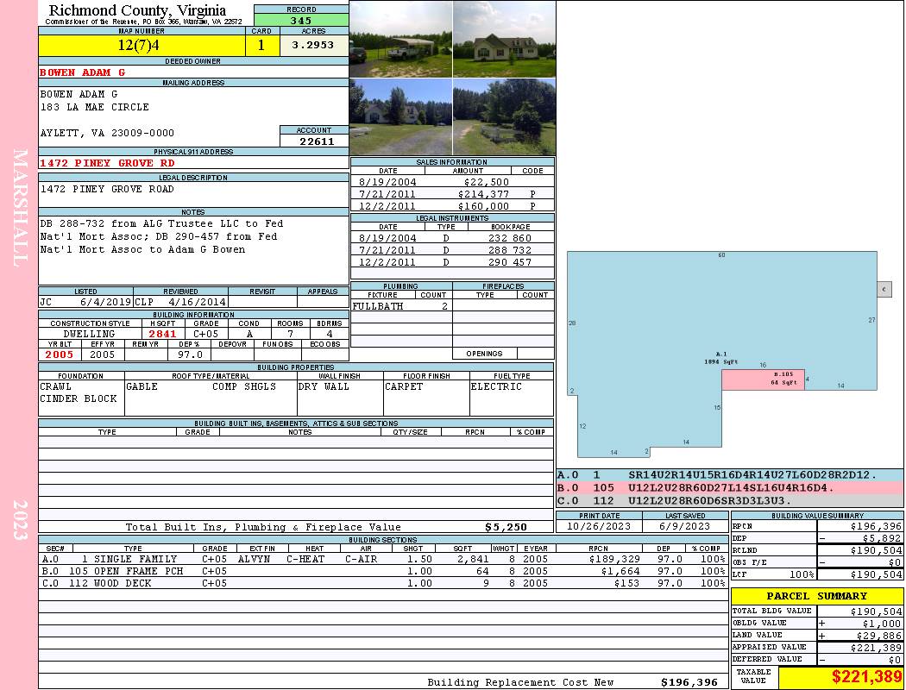Click the tree-lined driveway photo at bottom right
Viewport: 906px width, 690px height.
504,116
